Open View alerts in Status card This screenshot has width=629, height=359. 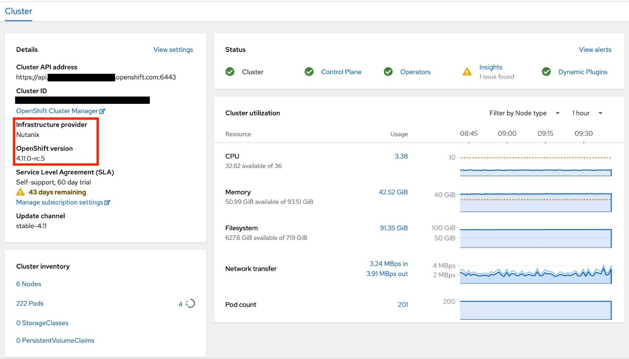pos(595,50)
